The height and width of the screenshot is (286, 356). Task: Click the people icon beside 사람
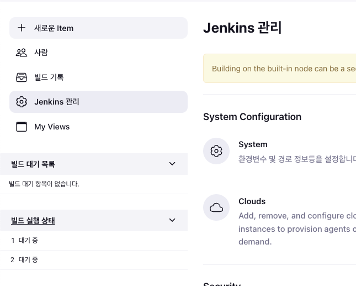[x=22, y=53]
